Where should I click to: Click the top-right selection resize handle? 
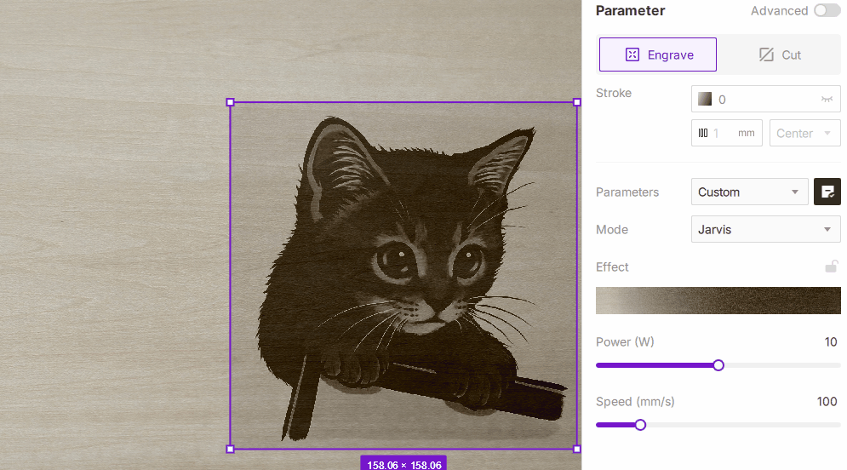click(x=577, y=102)
